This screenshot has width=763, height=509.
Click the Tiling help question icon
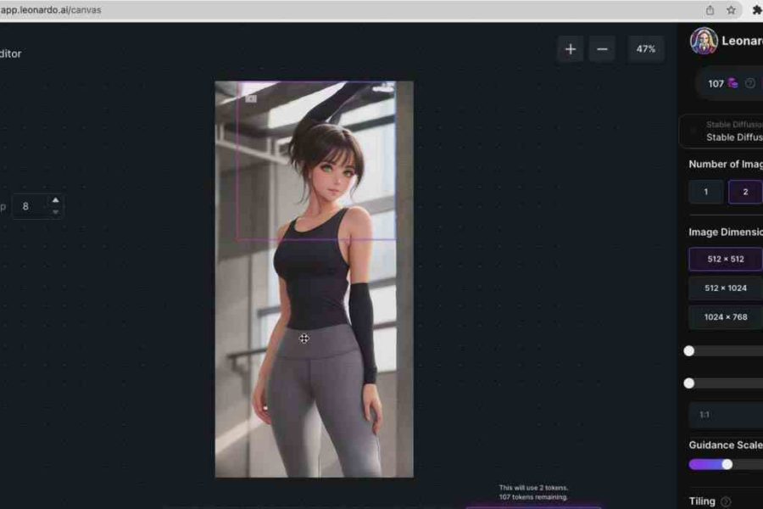(x=726, y=501)
